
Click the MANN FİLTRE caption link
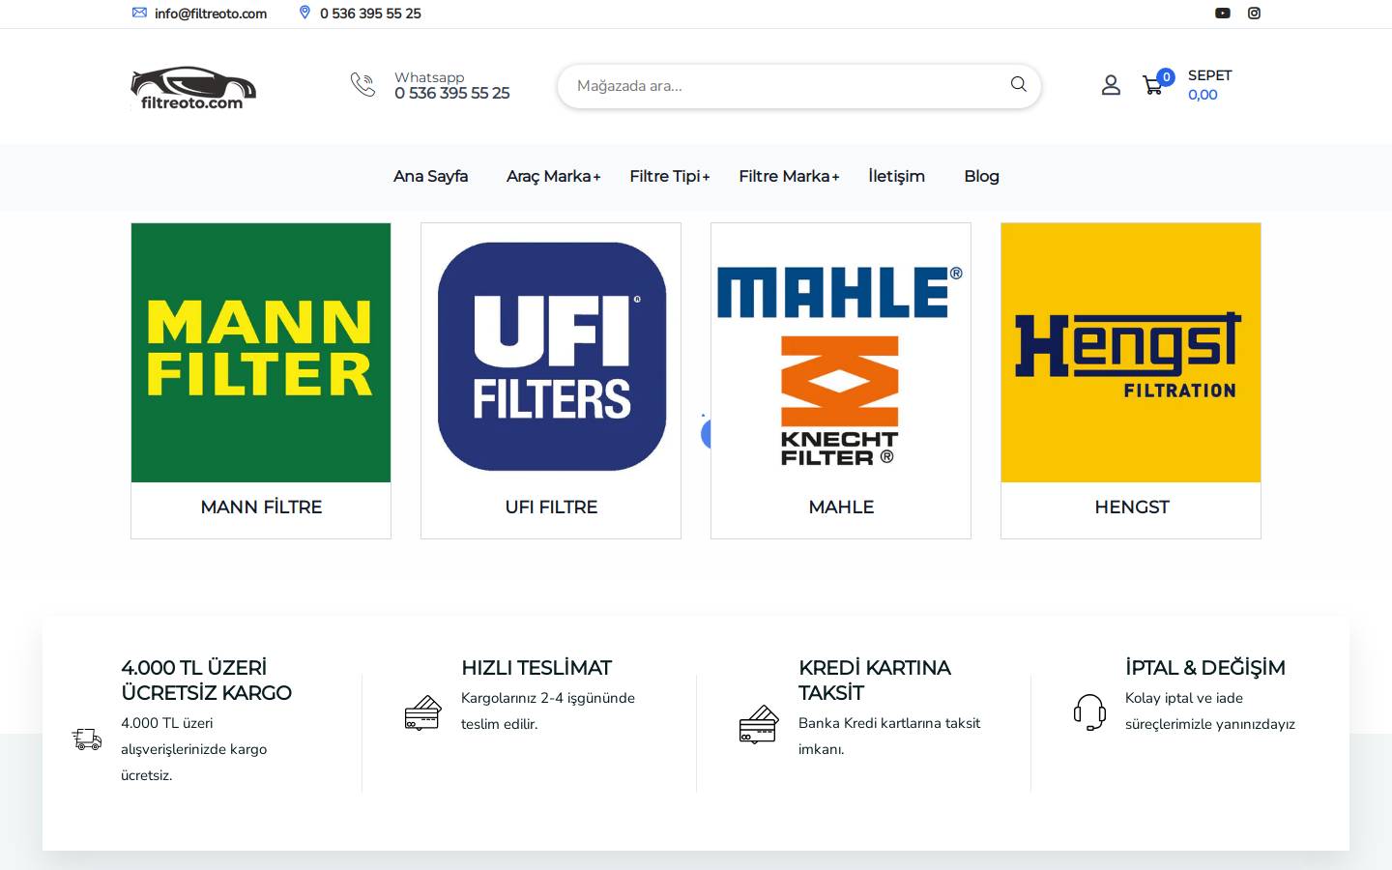[261, 507]
